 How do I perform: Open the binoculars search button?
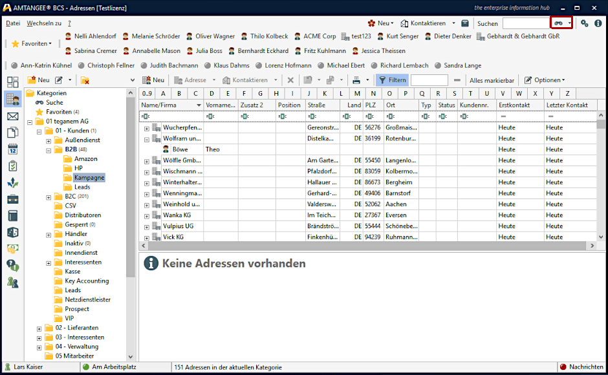(558, 23)
